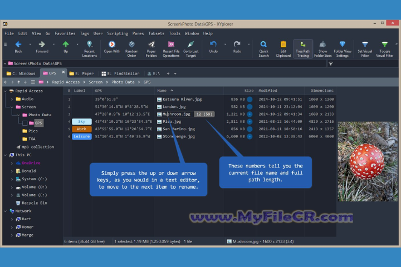Click Toggle Visual Filter button
This screenshot has width=401, height=267.
pos(384,49)
